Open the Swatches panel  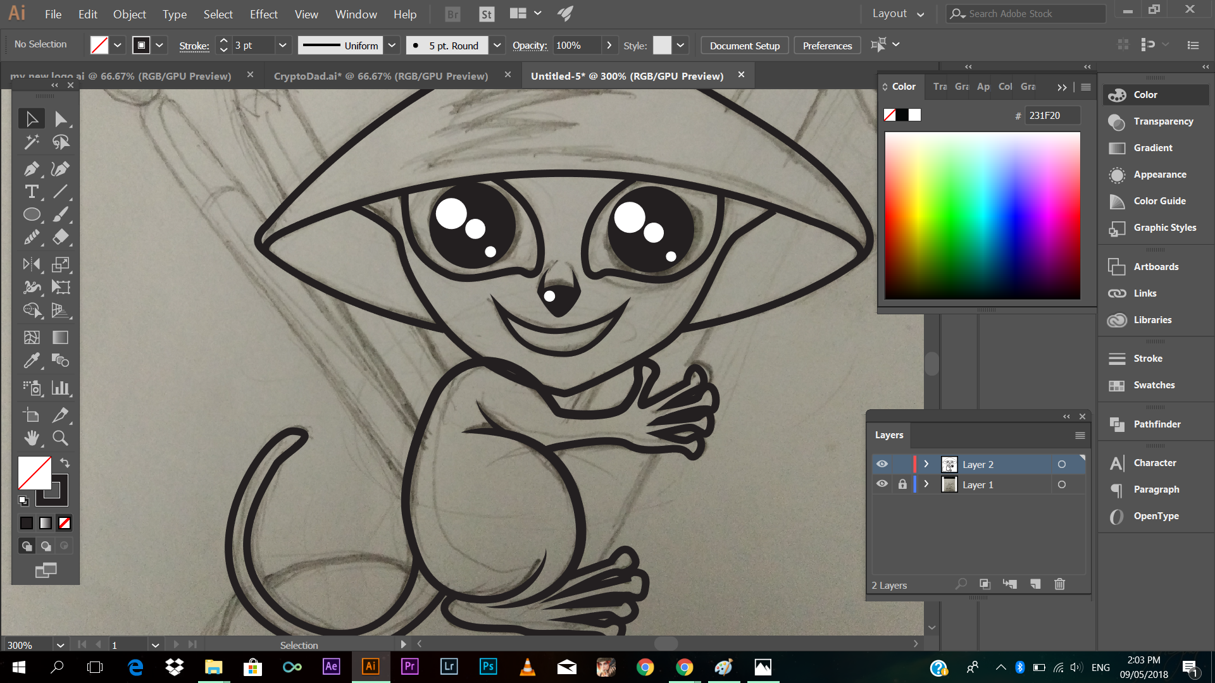pyautogui.click(x=1156, y=385)
